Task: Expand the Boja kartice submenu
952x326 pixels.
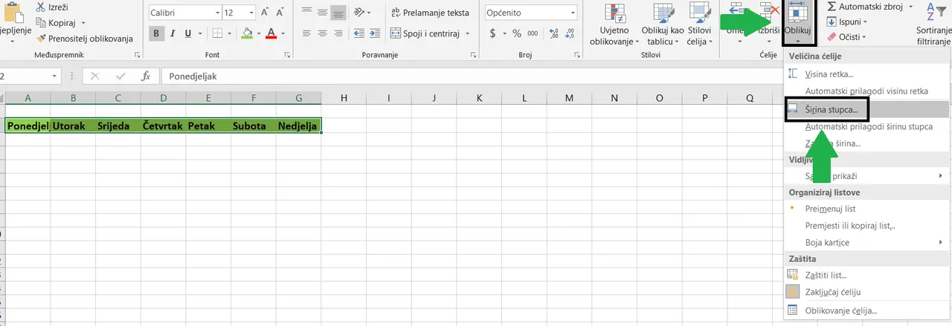Action: click(867, 243)
